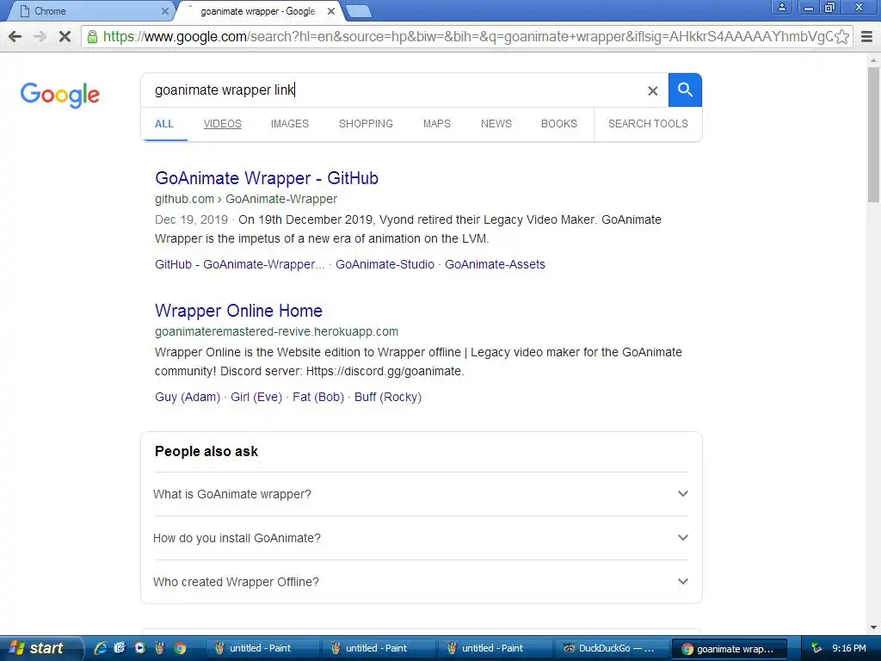Switch to NEWS results
This screenshot has width=881, height=661.
[x=496, y=124]
